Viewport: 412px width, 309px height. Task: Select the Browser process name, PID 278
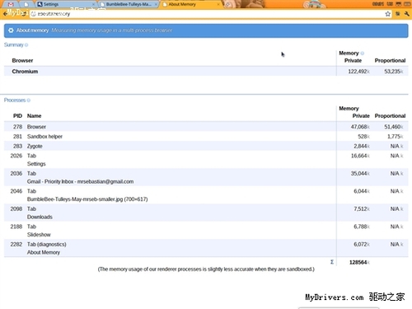click(36, 127)
